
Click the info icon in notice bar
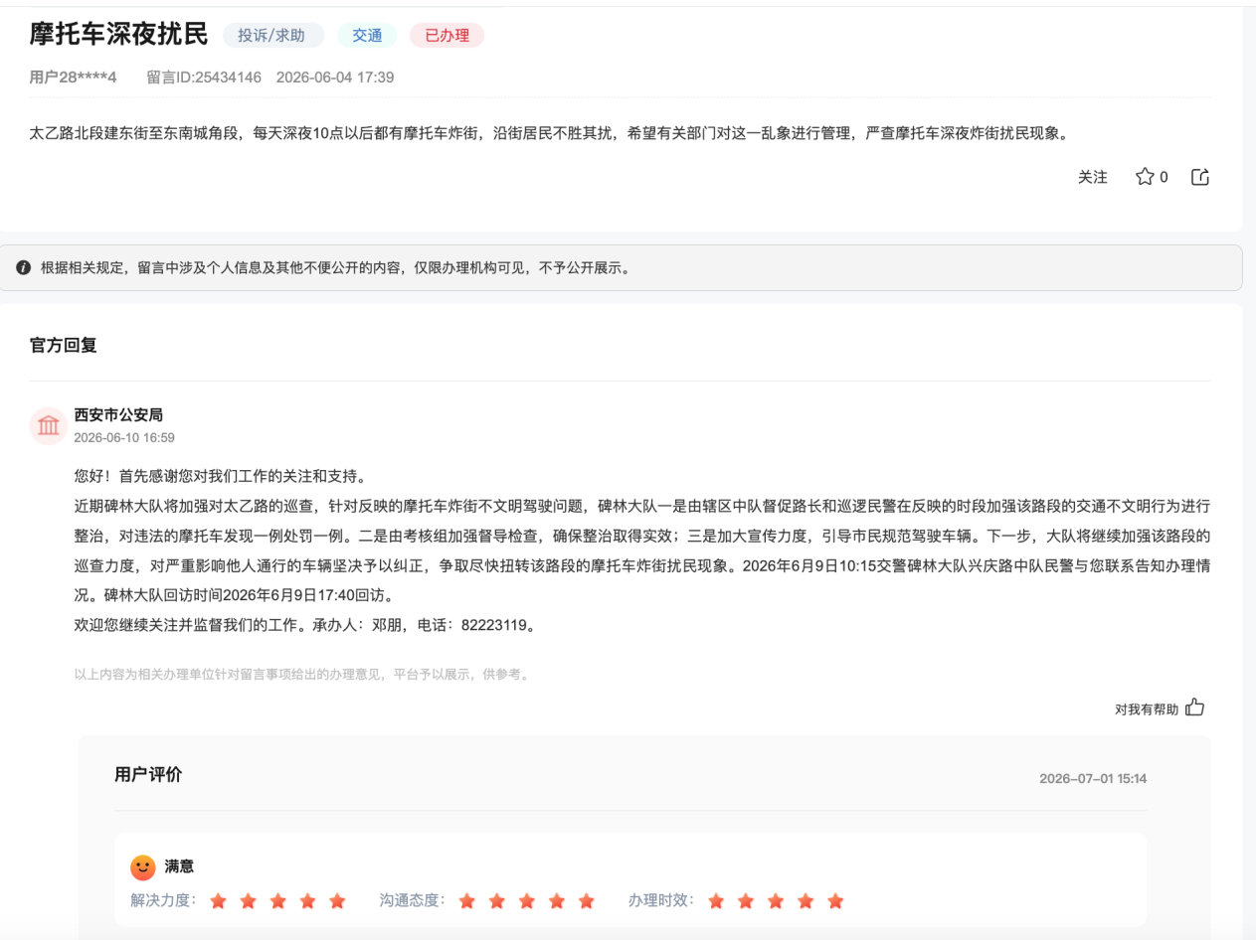24,268
